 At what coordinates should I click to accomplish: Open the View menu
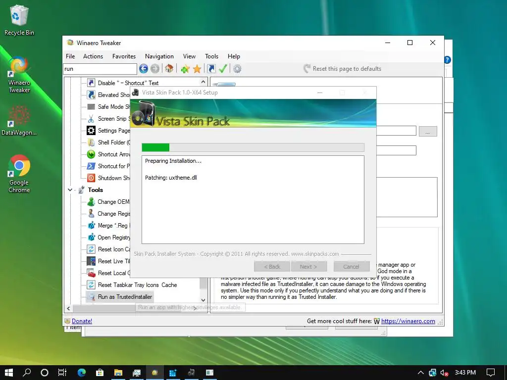point(189,56)
